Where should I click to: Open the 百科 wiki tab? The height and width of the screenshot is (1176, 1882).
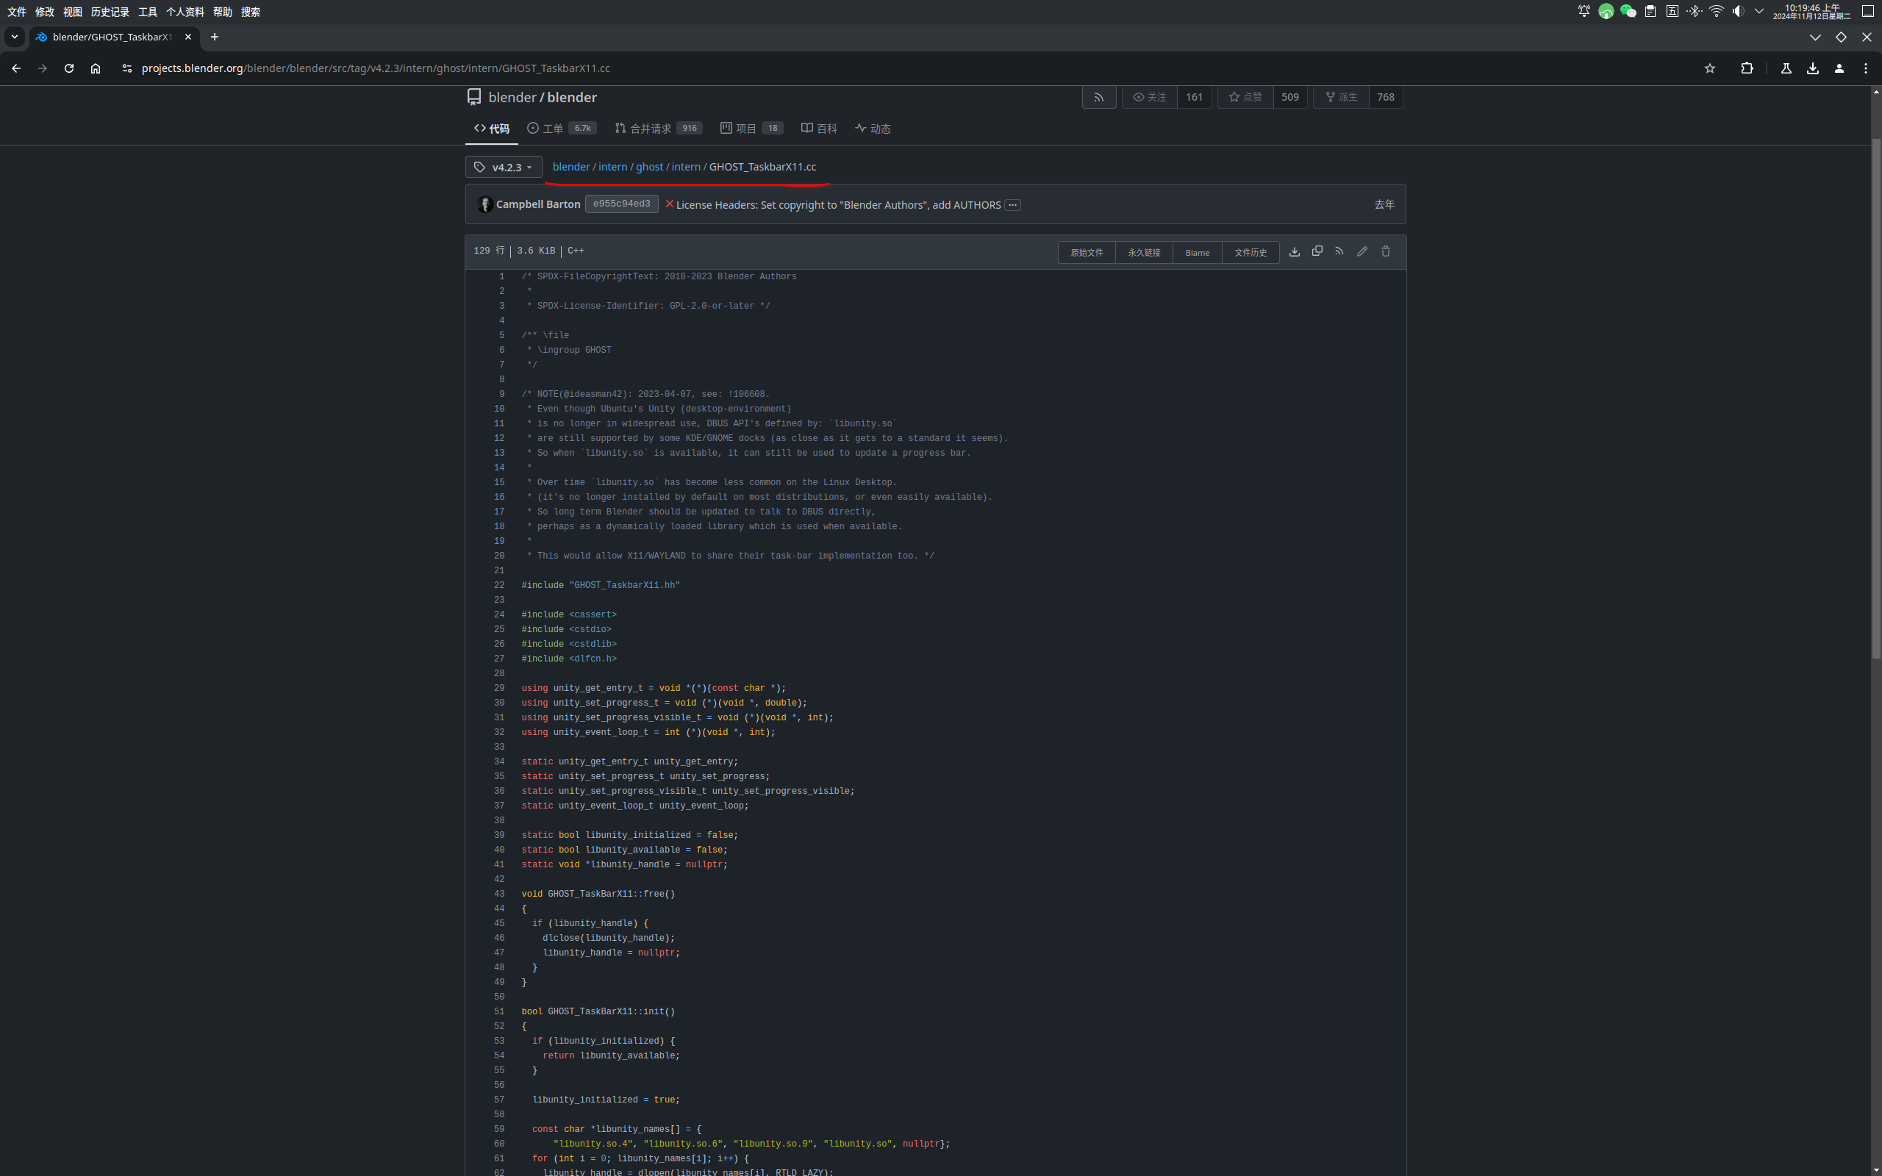click(x=820, y=129)
